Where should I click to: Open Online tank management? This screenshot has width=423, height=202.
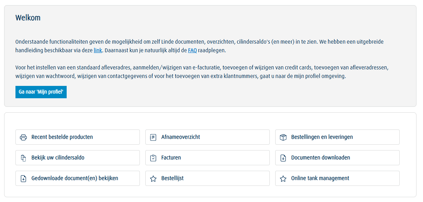337,178
